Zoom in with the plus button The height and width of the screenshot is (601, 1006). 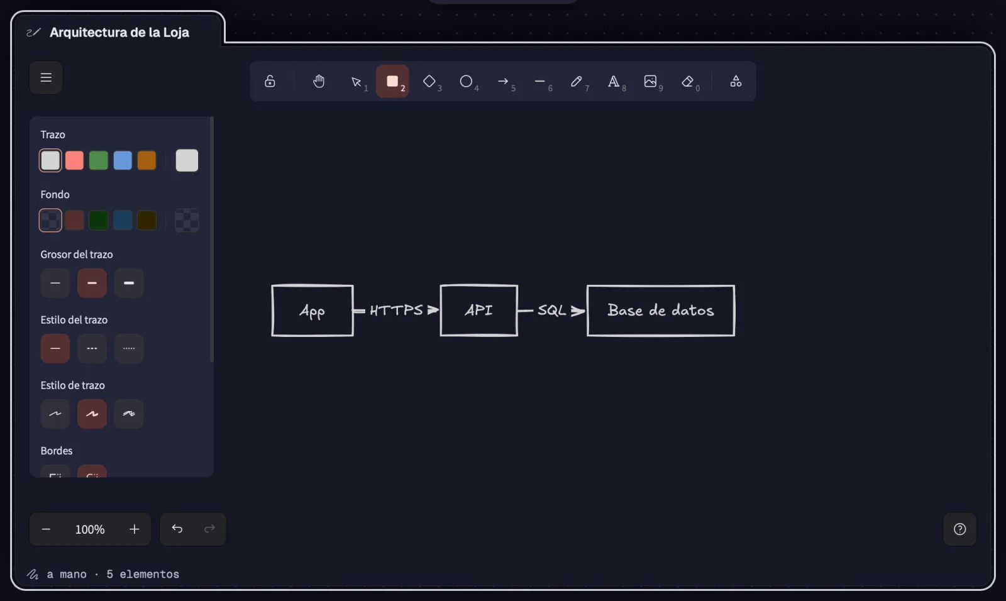pyautogui.click(x=135, y=529)
